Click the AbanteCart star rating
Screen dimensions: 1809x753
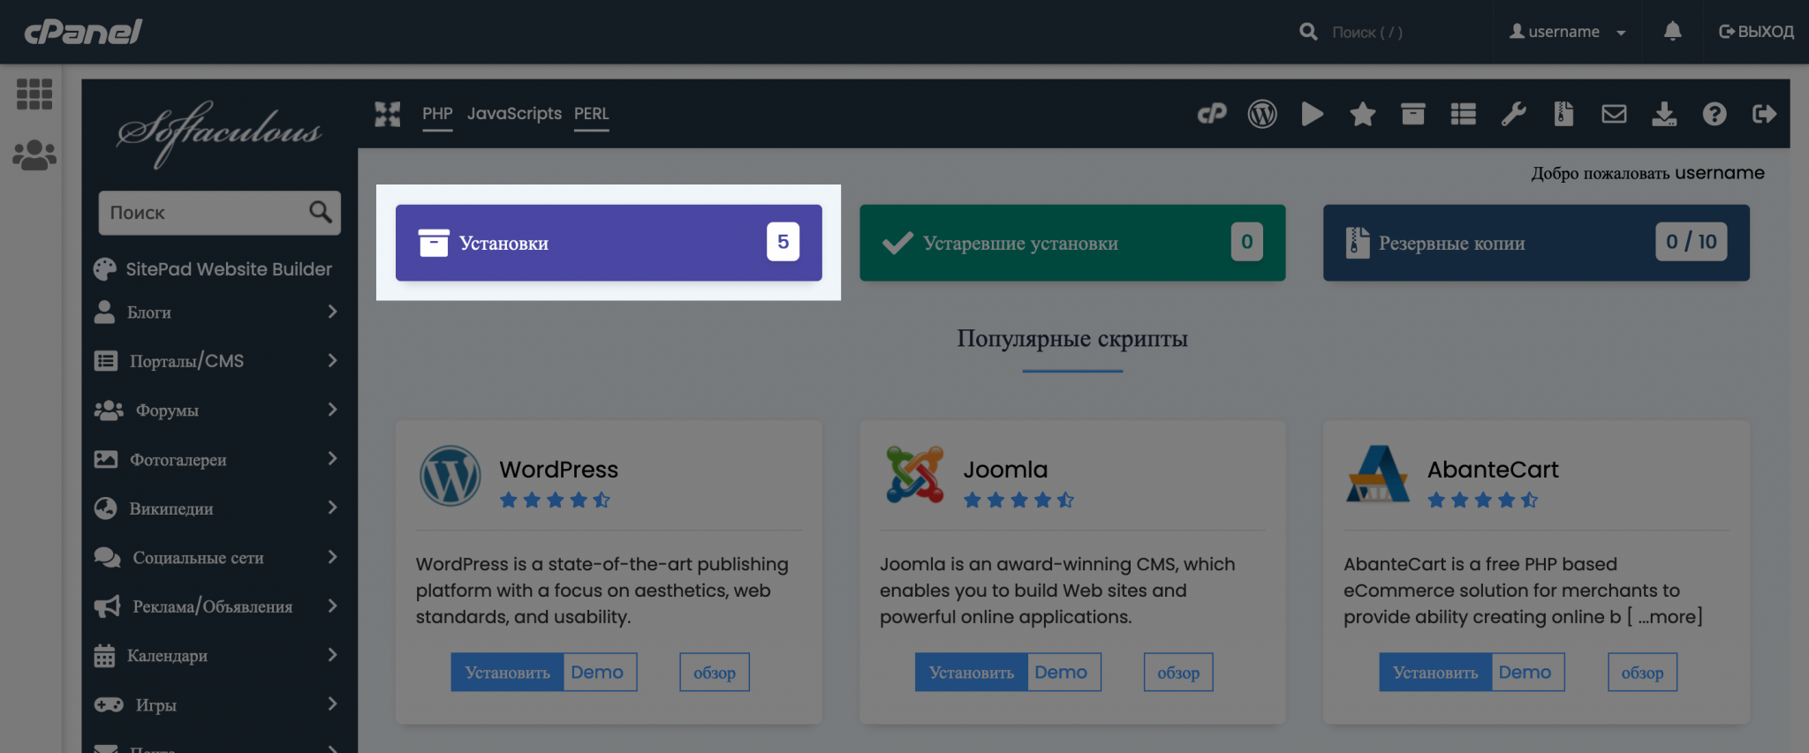pyautogui.click(x=1483, y=501)
